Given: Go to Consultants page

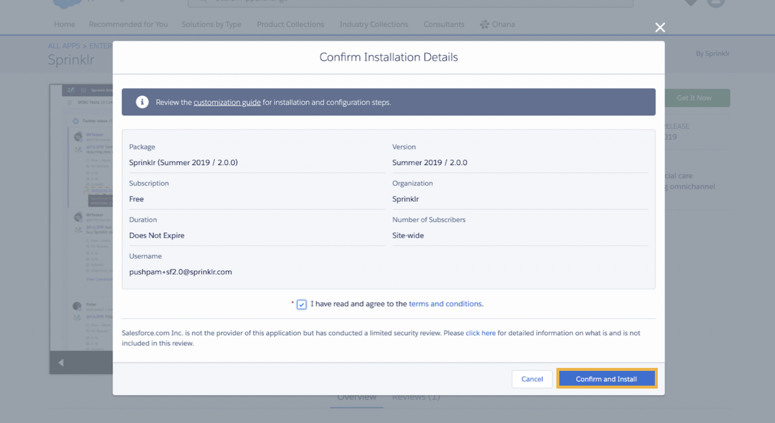Looking at the screenshot, I should [x=444, y=24].
